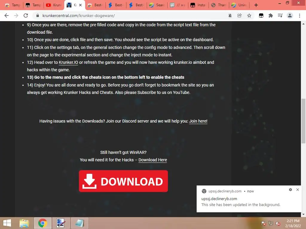The image size is (306, 229).
Task: Close the active Krunker tab
Action: click(80, 5)
